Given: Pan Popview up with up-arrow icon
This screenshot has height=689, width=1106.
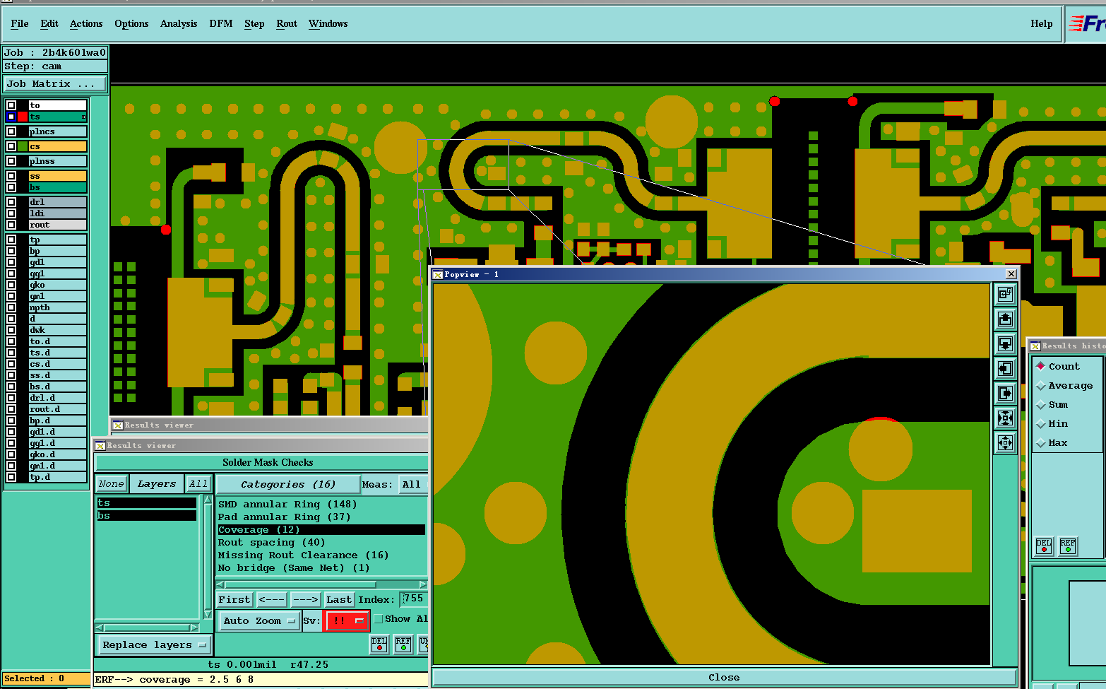Looking at the screenshot, I should pyautogui.click(x=1005, y=319).
